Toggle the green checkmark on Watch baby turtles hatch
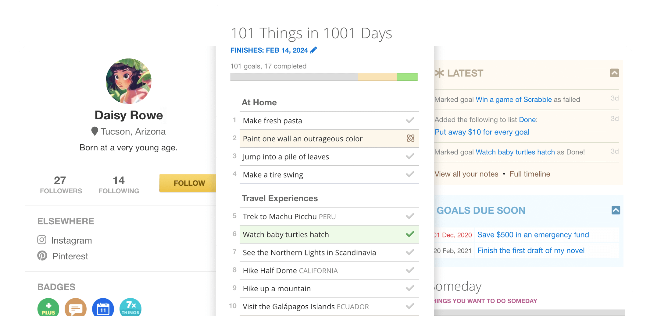This screenshot has height=316, width=650. tap(410, 234)
